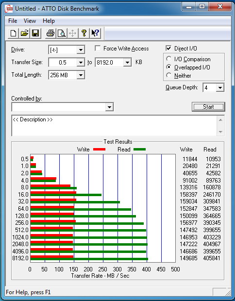Click the window resize grip in status bar

coord(228,292)
